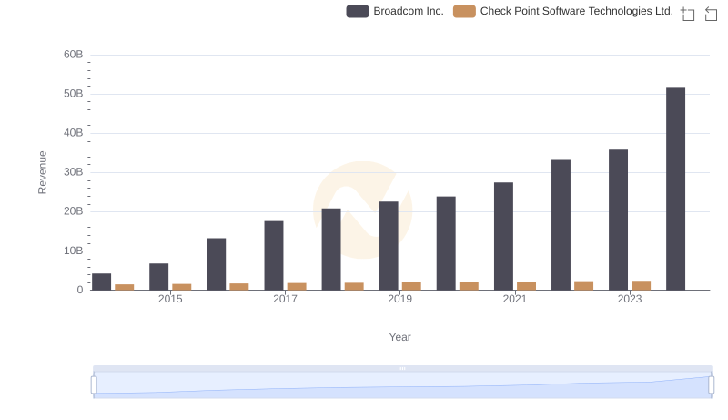728x420 pixels.
Task: Click the 60B y-axis label
Action: (x=74, y=55)
